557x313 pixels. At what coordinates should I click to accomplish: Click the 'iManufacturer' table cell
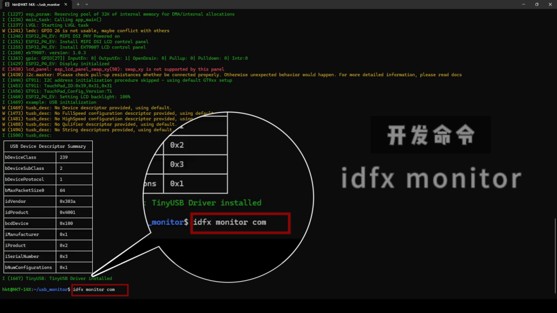pos(30,234)
